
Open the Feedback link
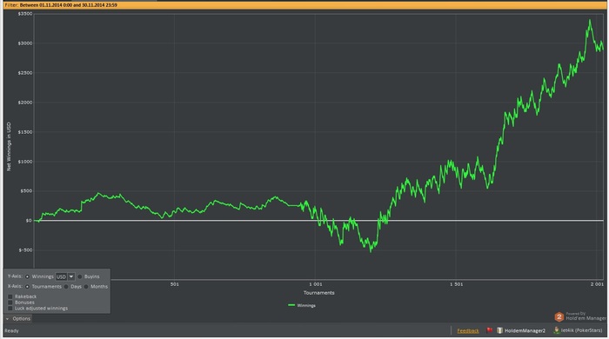[x=468, y=331]
